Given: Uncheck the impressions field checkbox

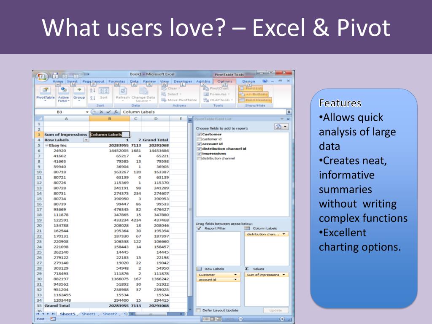Looking at the screenshot, I should (x=199, y=154).
